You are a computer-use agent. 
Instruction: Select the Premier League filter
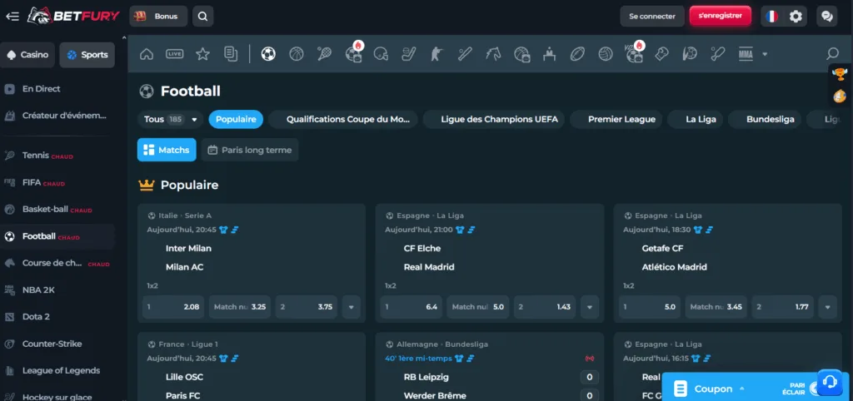click(616, 119)
